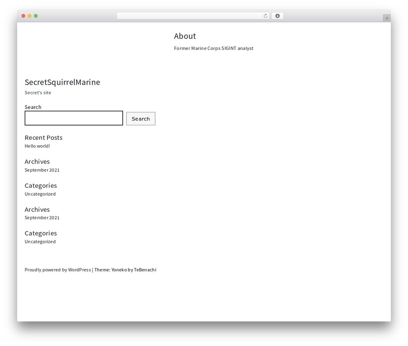This screenshot has width=408, height=346.
Task: Click the yellow minimize window button
Action: pyautogui.click(x=30, y=16)
